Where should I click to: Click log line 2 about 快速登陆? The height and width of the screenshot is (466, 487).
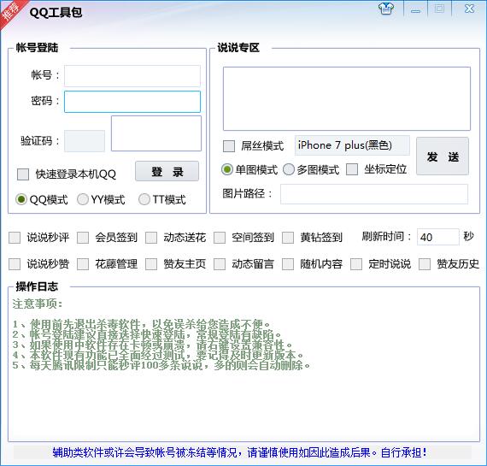[x=147, y=334]
